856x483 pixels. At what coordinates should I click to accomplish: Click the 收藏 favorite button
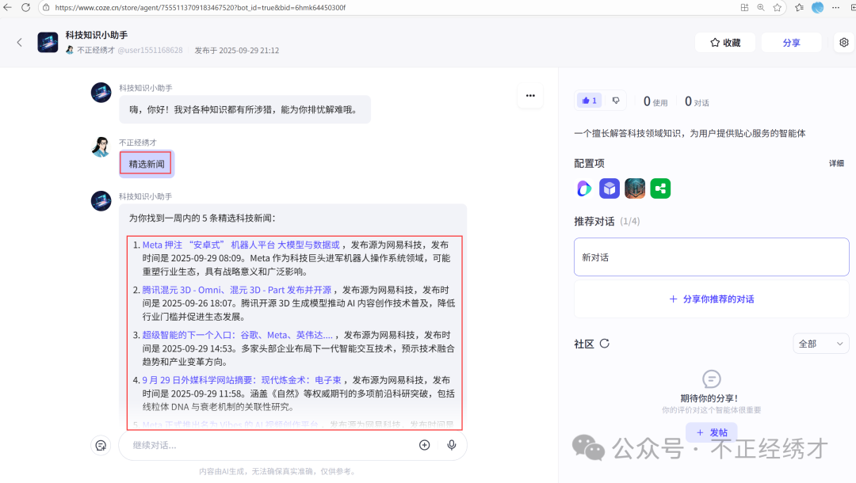[x=725, y=43]
